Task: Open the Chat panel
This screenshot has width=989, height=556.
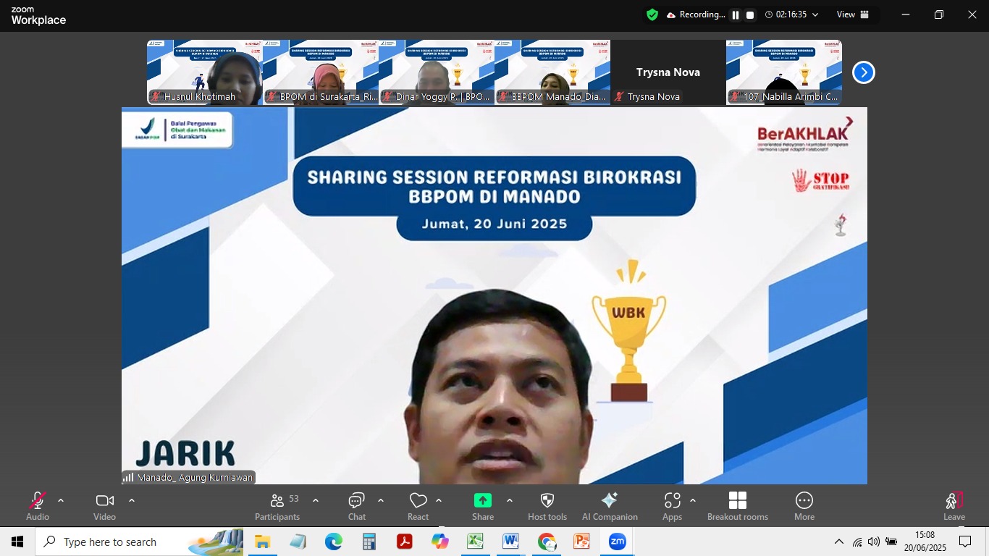Action: (356, 501)
